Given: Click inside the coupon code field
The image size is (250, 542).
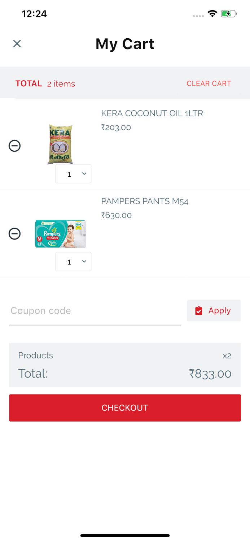Looking at the screenshot, I should (x=72, y=310).
